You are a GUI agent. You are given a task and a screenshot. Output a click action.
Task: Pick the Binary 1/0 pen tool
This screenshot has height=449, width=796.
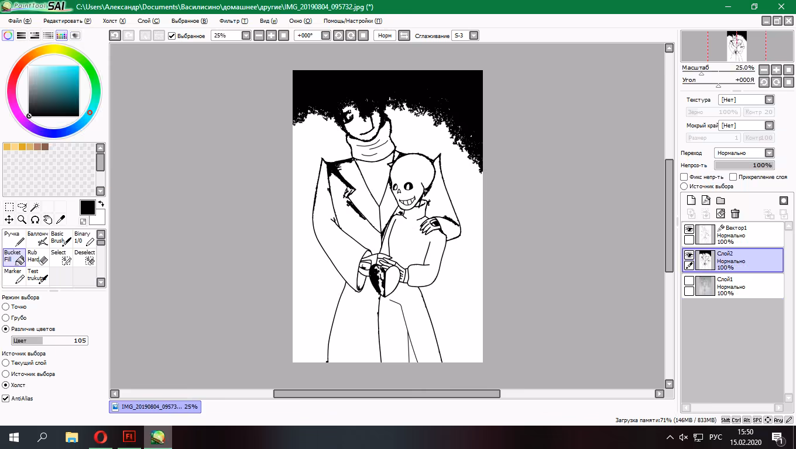[84, 238]
